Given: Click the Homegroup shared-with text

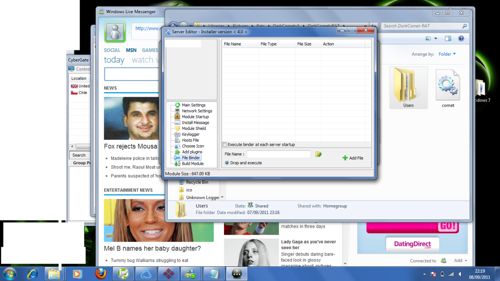Looking at the screenshot, I should coord(335,206).
